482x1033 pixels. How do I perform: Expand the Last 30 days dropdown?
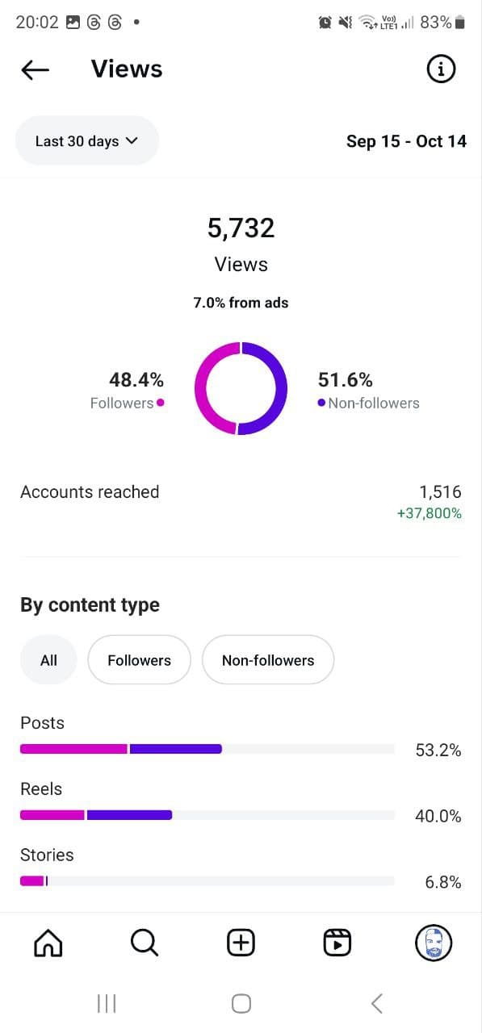87,141
